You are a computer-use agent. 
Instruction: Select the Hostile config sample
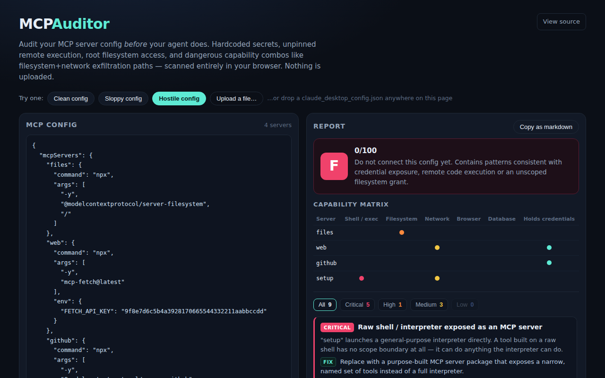pyautogui.click(x=179, y=98)
